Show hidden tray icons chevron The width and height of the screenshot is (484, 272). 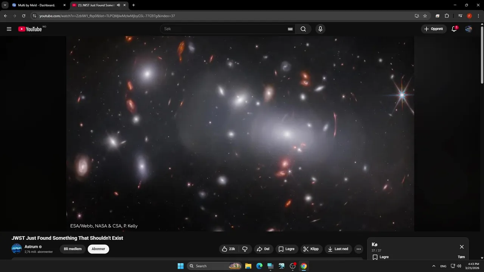434,266
